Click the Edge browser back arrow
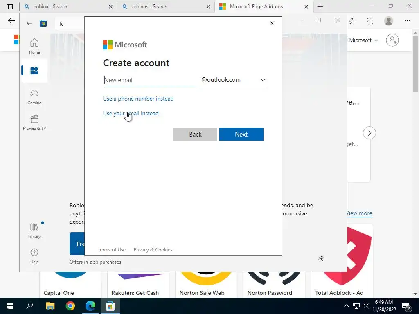Image resolution: width=419 pixels, height=314 pixels. click(x=11, y=21)
